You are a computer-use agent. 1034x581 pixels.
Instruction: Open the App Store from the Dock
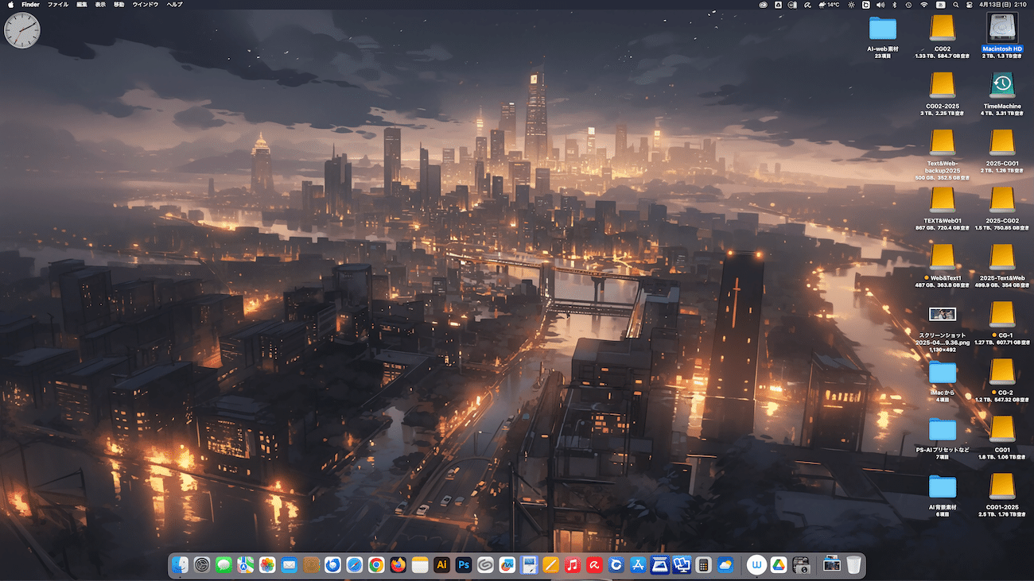point(637,565)
